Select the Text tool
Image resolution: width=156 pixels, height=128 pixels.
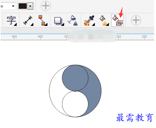[x=11, y=20]
